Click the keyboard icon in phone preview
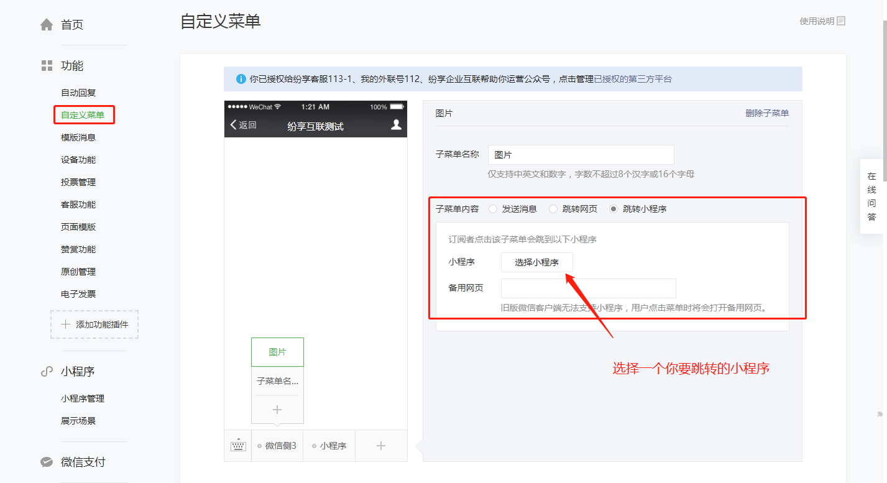Viewport: 887px width, 483px height. click(238, 446)
